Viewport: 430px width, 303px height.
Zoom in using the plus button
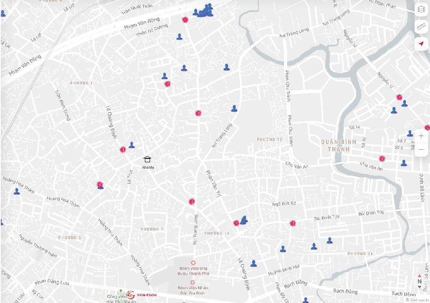pyautogui.click(x=421, y=136)
